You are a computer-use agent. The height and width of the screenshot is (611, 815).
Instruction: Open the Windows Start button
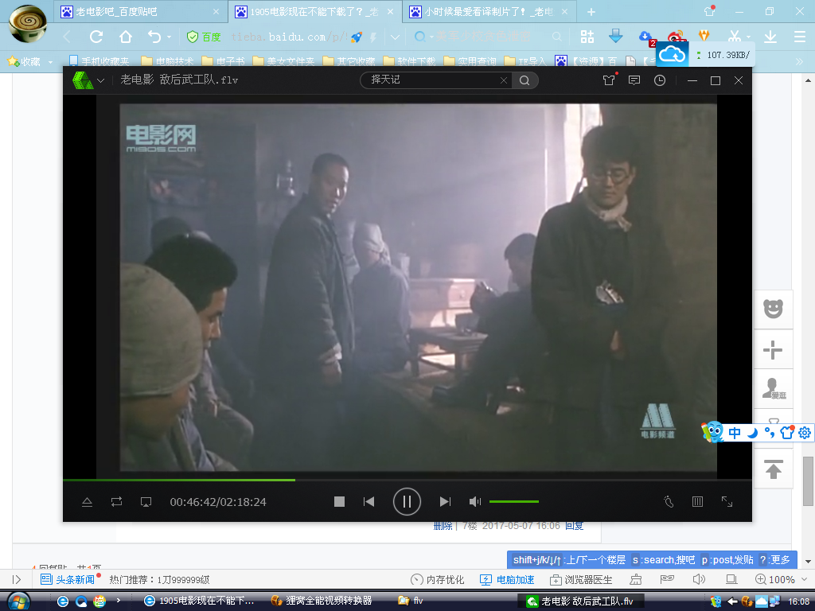click(19, 601)
